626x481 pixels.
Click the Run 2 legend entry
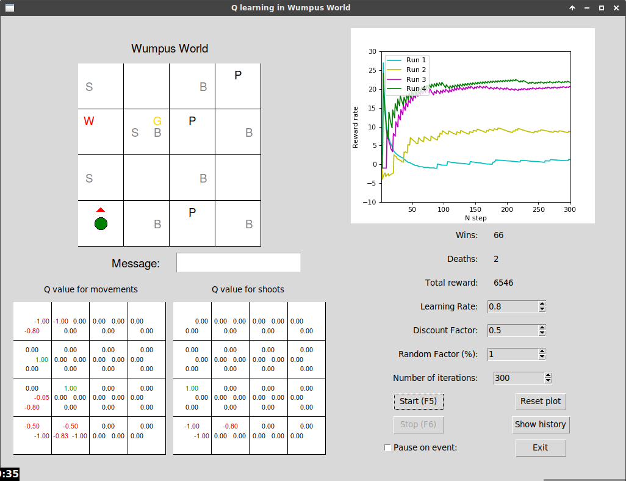[407, 70]
